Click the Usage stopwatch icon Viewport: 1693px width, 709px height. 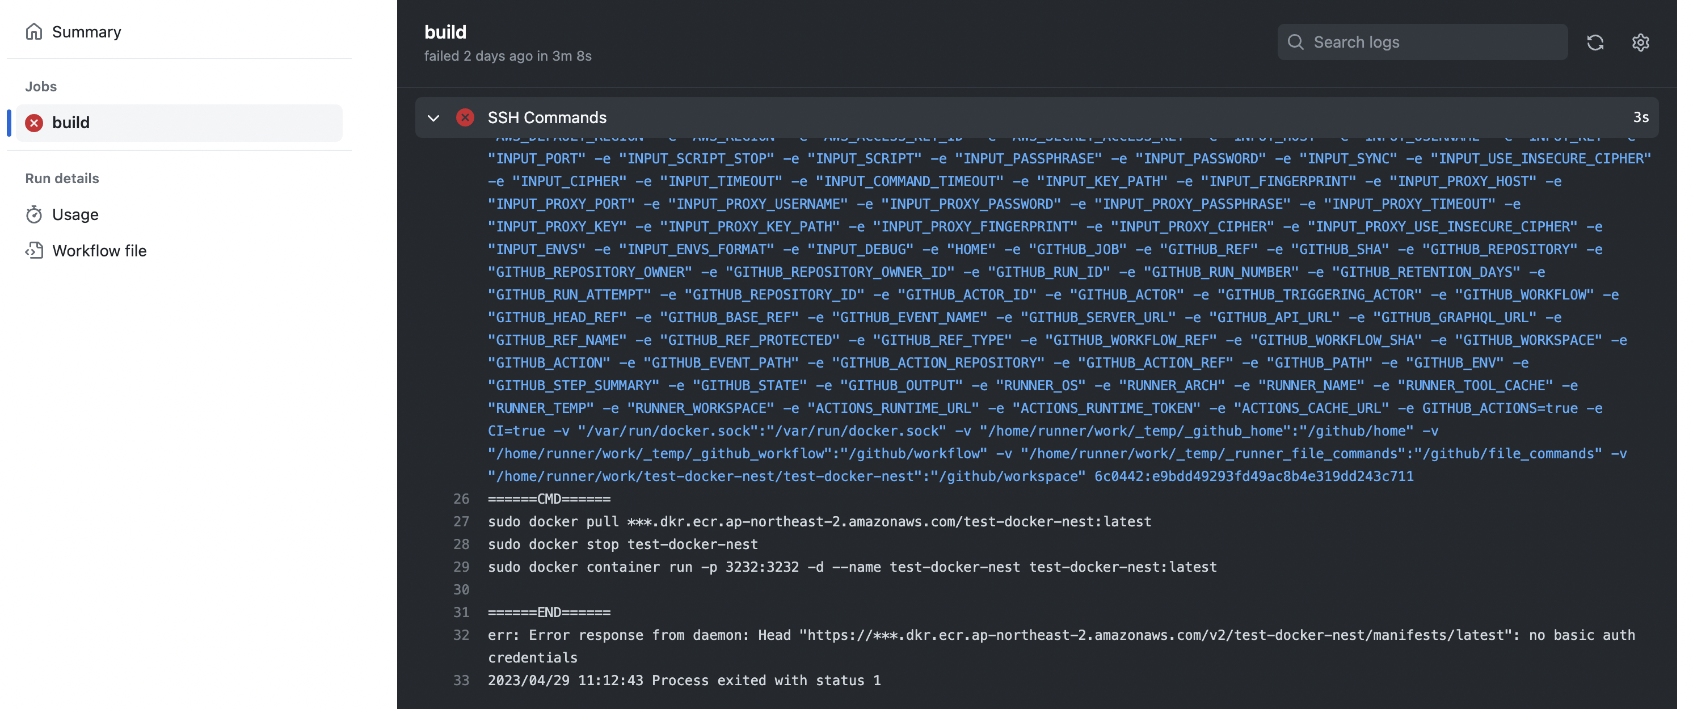pyautogui.click(x=34, y=214)
